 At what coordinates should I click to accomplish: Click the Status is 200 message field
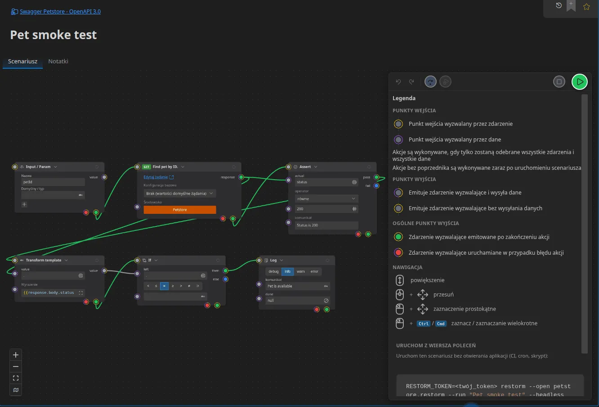(x=326, y=225)
